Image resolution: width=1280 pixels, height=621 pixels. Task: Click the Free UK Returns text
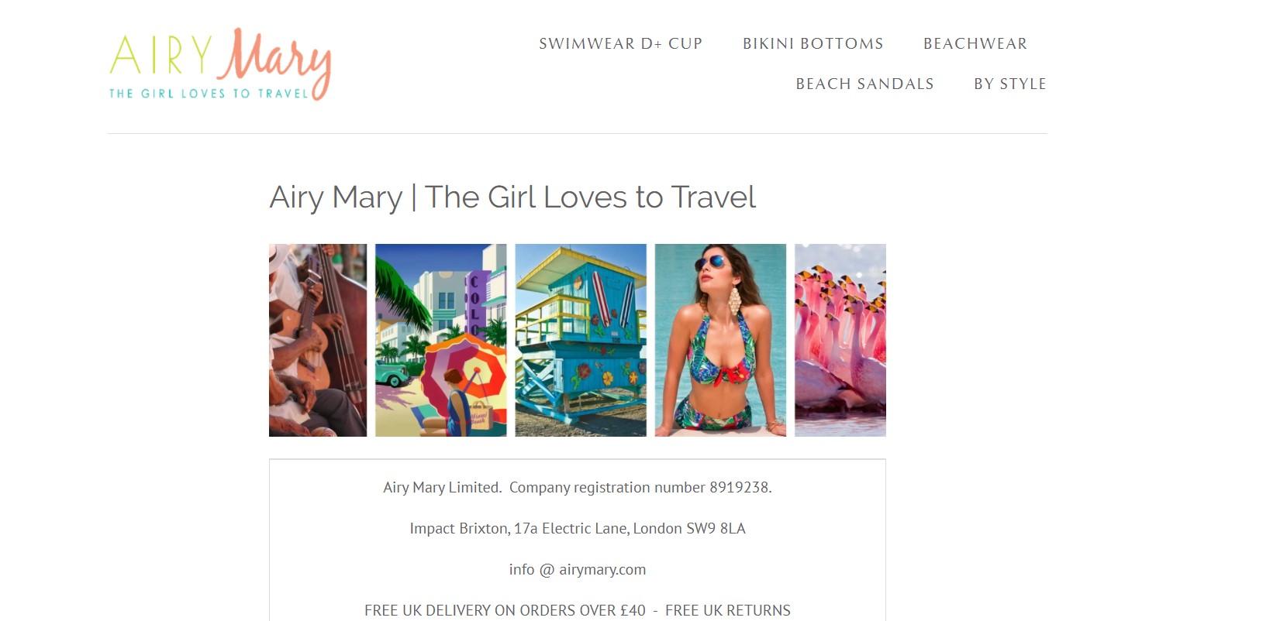click(728, 610)
